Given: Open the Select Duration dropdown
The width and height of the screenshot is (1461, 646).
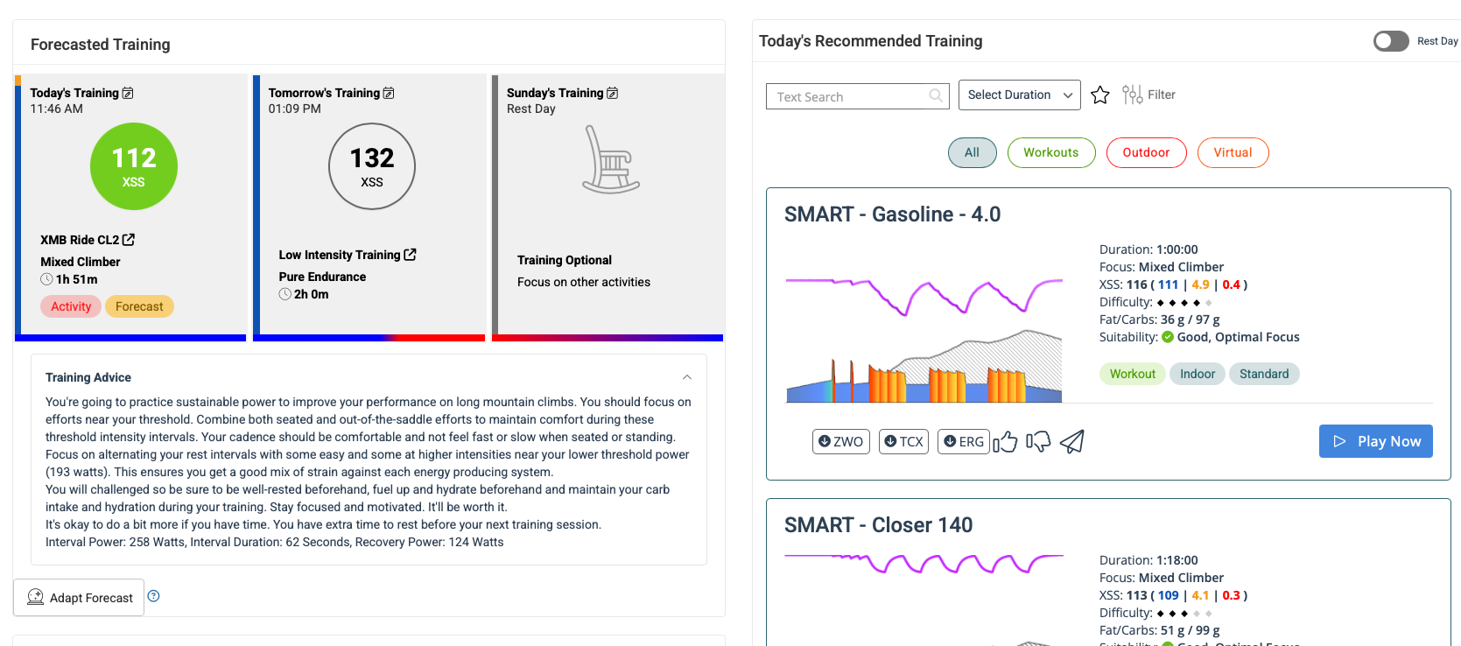Looking at the screenshot, I should (1019, 95).
